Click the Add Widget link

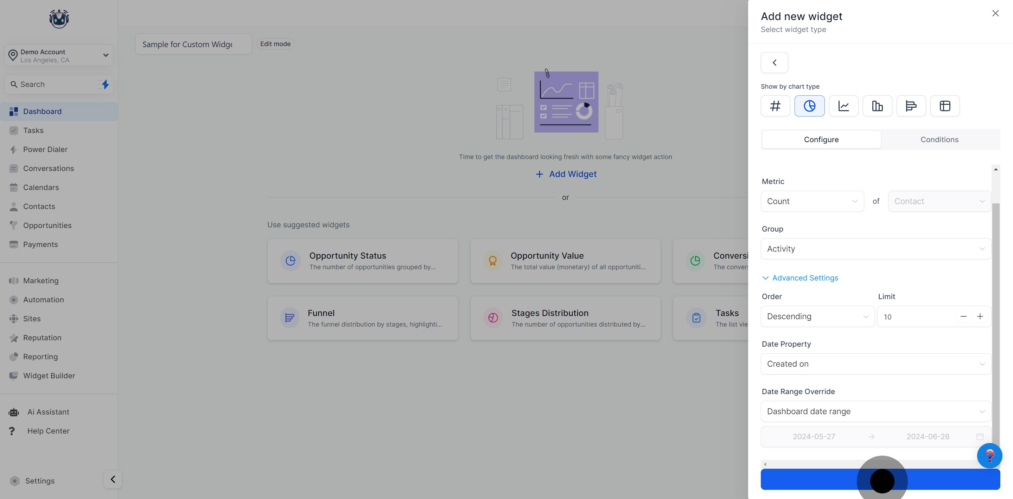coord(566,174)
